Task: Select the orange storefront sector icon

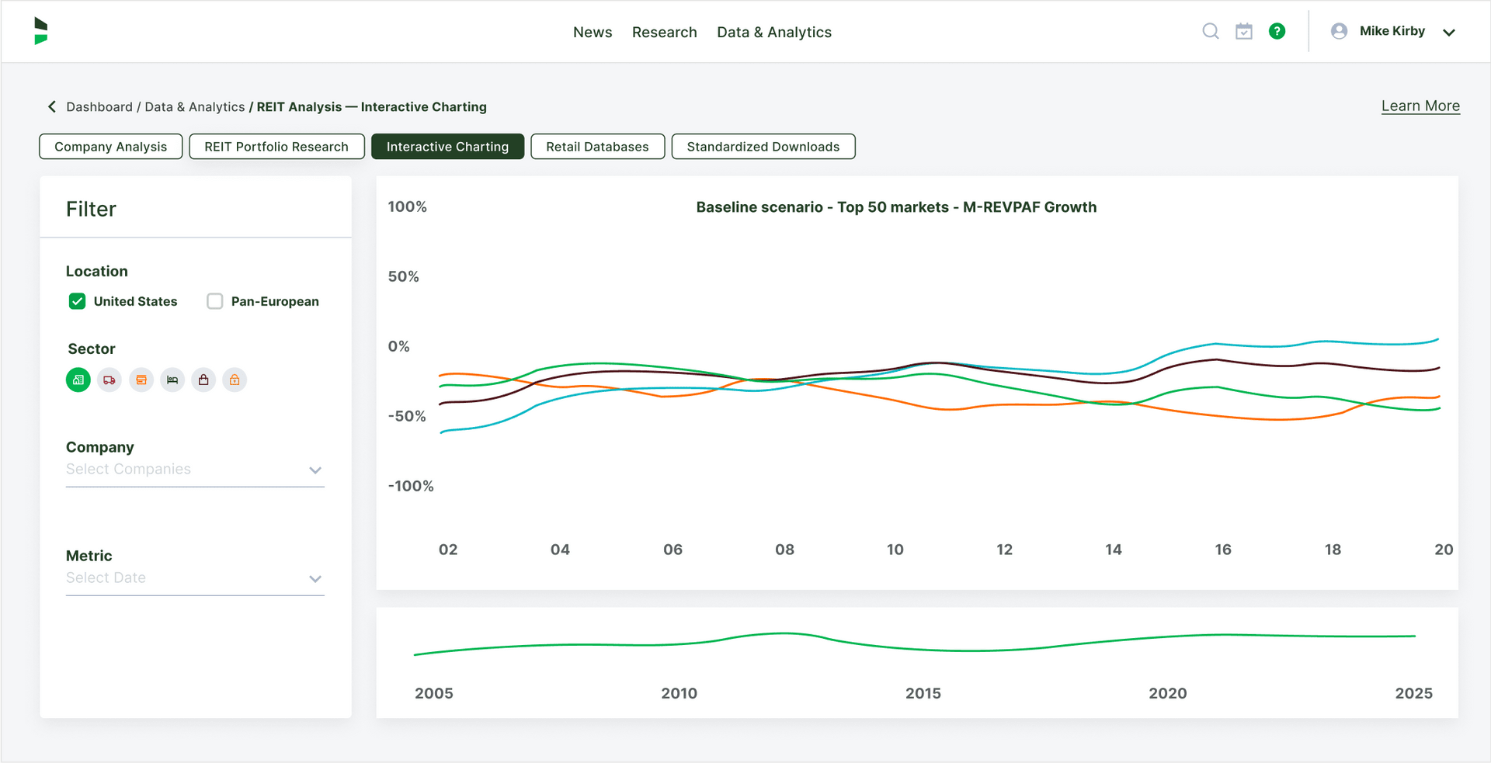Action: pos(141,380)
